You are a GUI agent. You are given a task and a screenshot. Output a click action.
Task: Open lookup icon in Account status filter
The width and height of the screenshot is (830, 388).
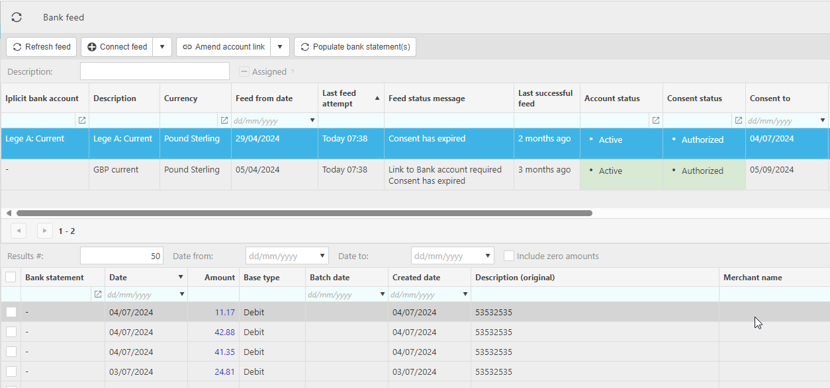[656, 120]
